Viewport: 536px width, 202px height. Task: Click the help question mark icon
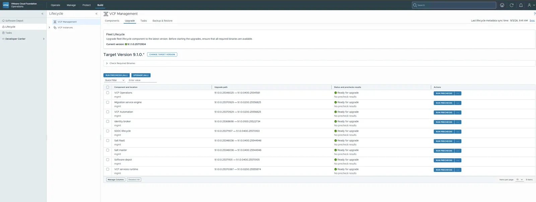click(534, 14)
